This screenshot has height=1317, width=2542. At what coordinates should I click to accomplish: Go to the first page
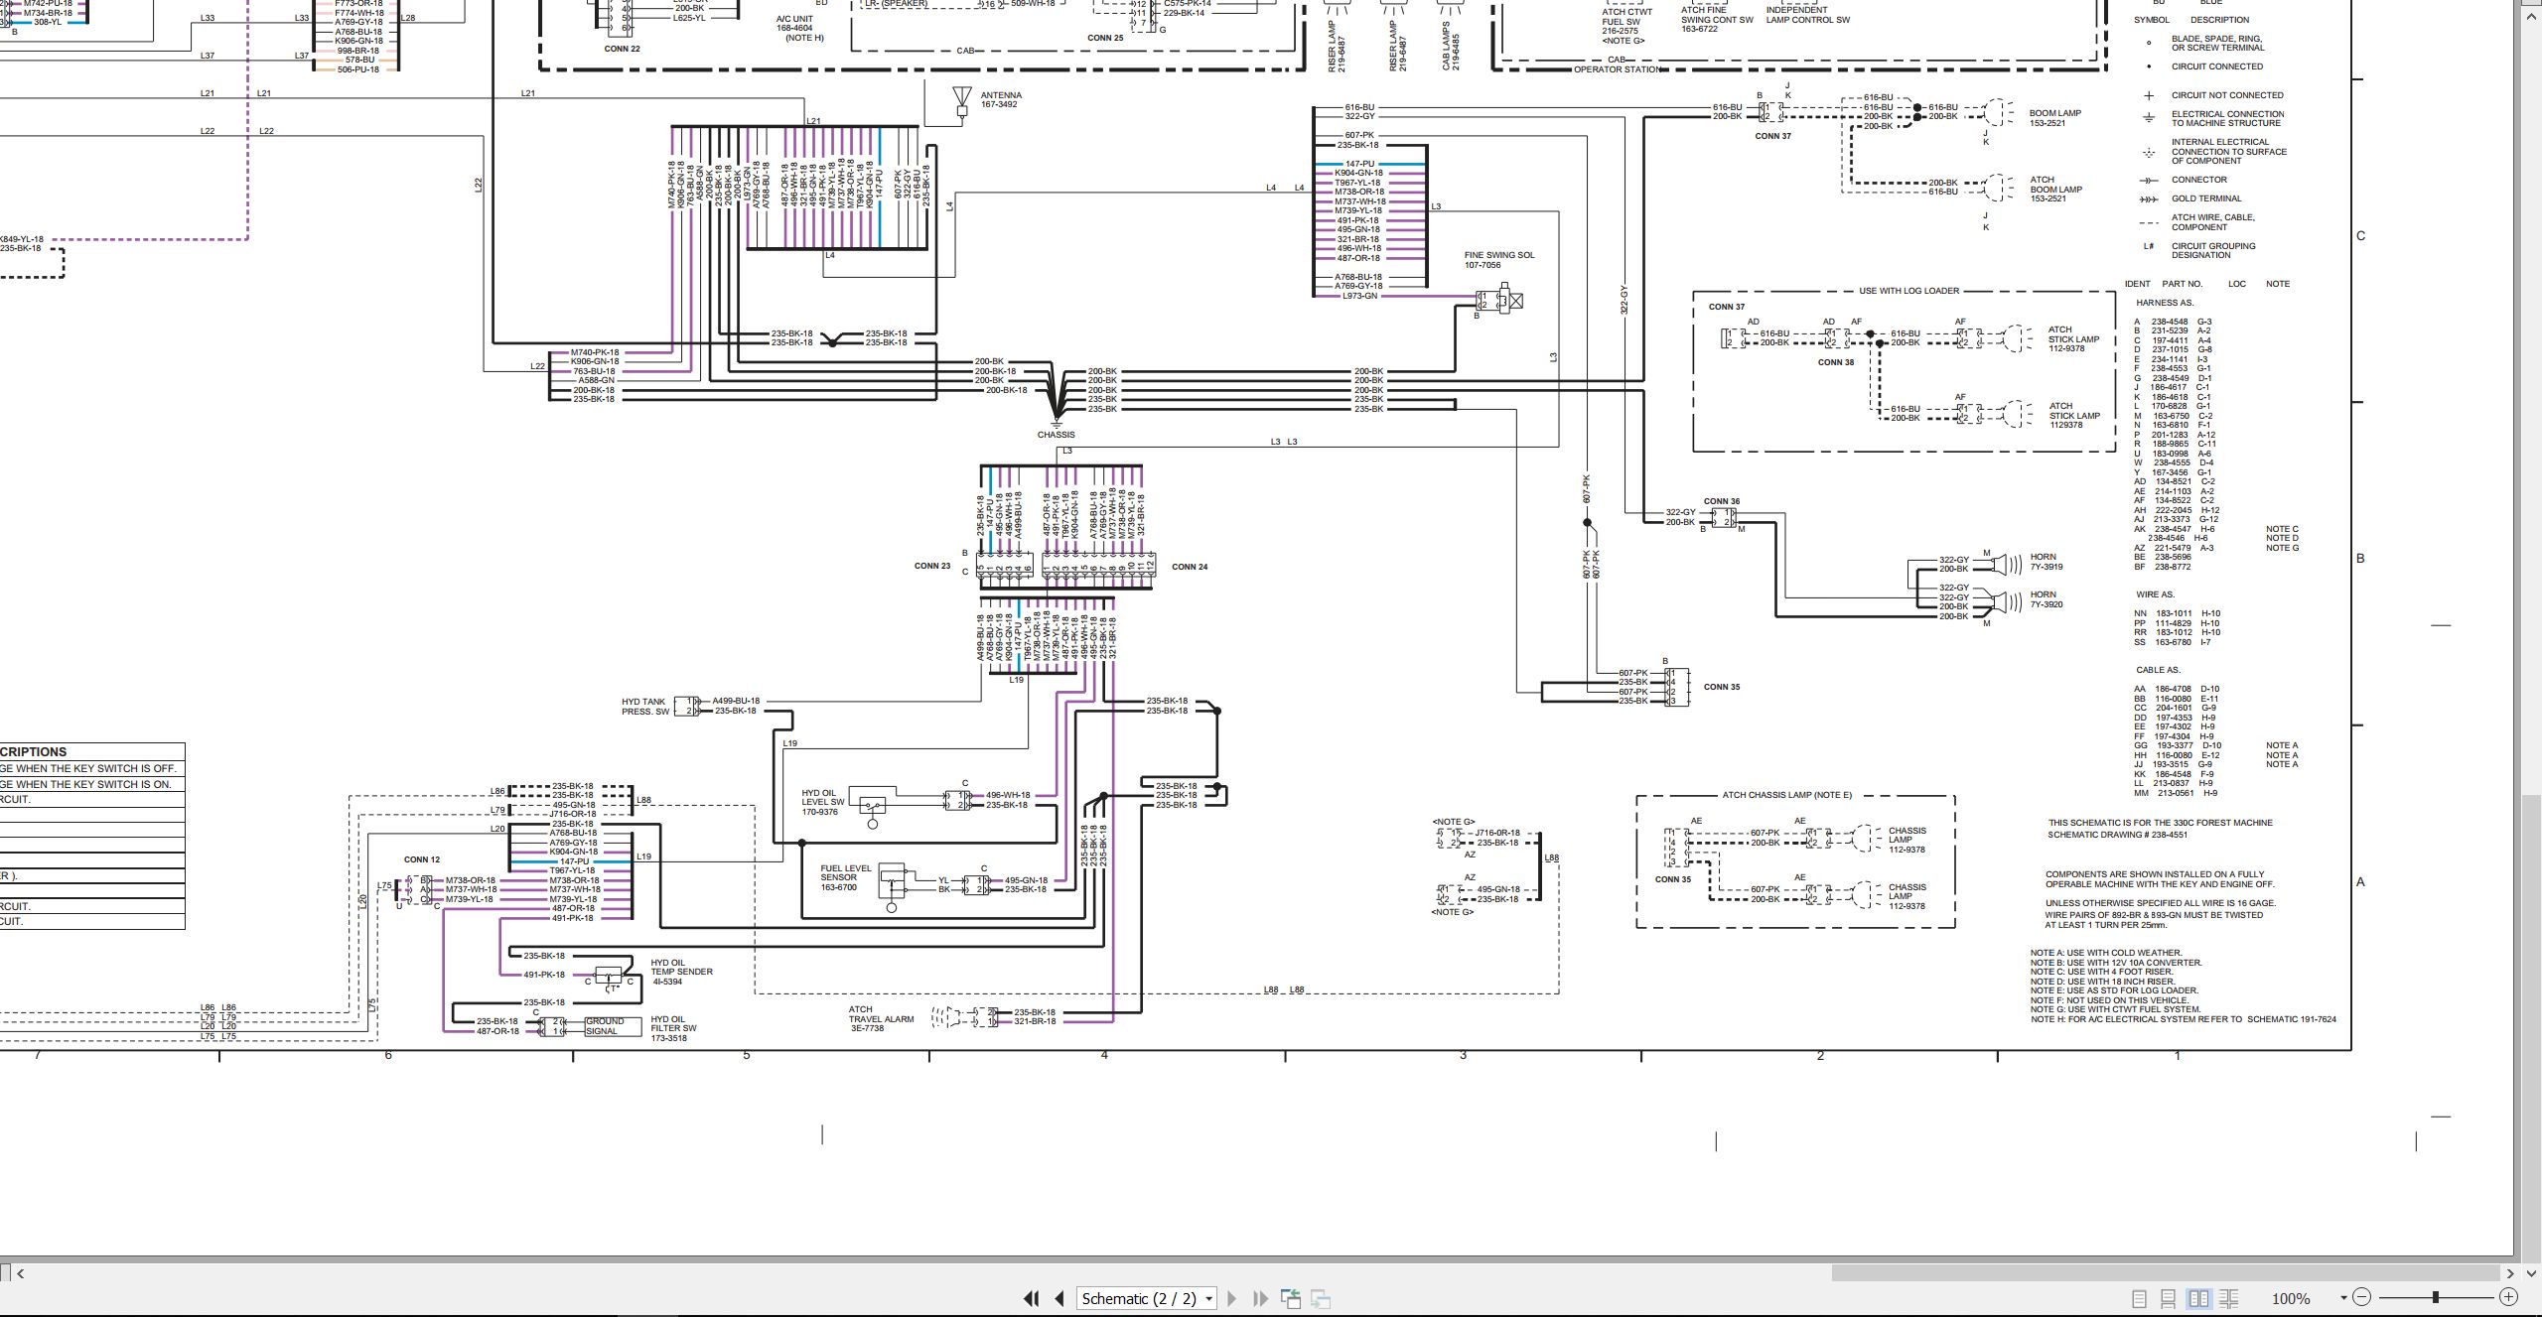[x=1031, y=1298]
